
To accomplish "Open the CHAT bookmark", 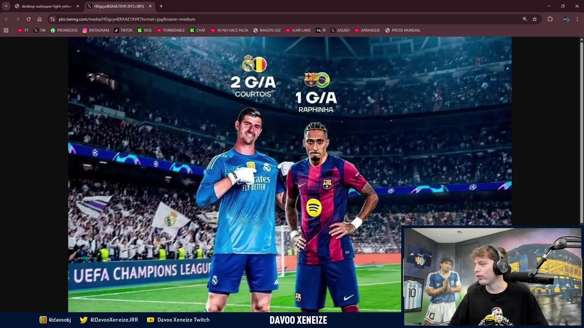I will [198, 31].
